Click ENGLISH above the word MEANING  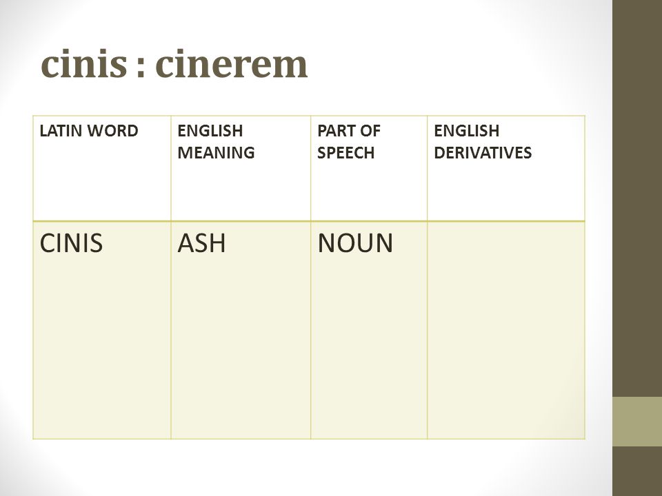tap(210, 131)
